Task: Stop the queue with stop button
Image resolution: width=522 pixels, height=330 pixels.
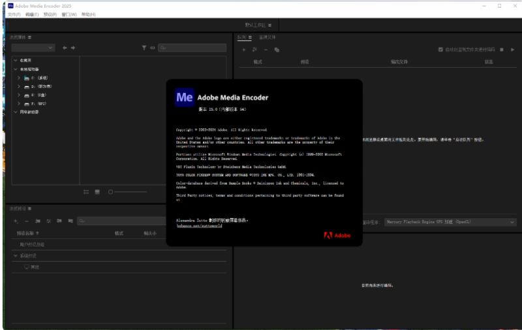Action: (502, 49)
